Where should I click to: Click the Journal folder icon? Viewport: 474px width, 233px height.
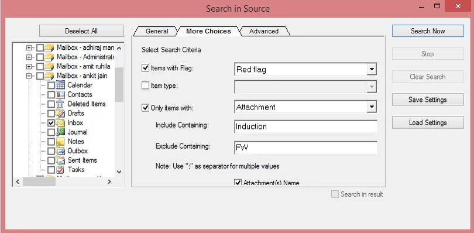(x=60, y=132)
